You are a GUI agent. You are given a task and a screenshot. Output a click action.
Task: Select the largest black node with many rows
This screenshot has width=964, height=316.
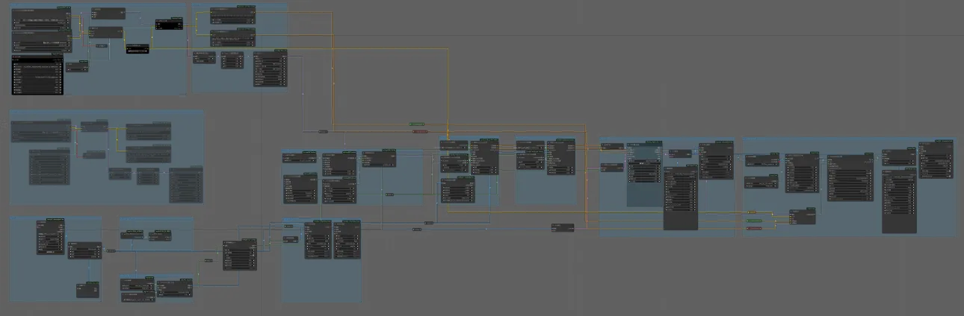coord(37,76)
